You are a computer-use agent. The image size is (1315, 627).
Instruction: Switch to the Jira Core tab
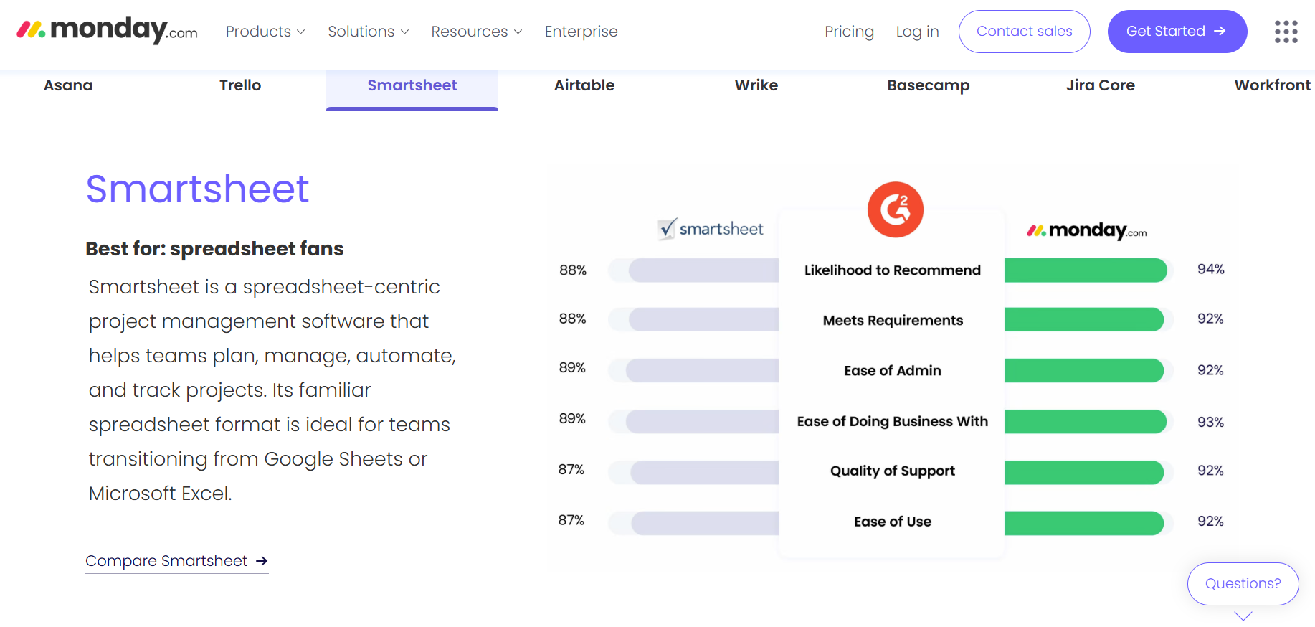coord(1101,85)
